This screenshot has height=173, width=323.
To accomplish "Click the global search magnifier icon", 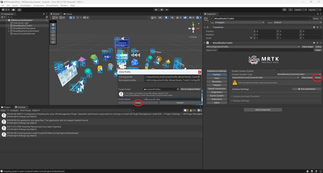I will click(290, 10).
